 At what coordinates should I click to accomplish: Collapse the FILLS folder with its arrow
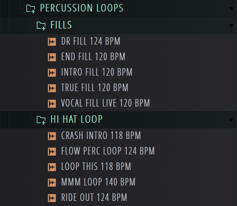[231, 25]
